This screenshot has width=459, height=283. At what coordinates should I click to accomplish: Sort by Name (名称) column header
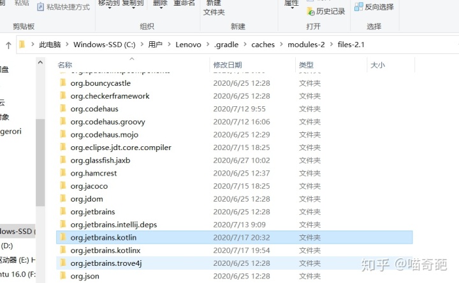pyautogui.click(x=65, y=65)
